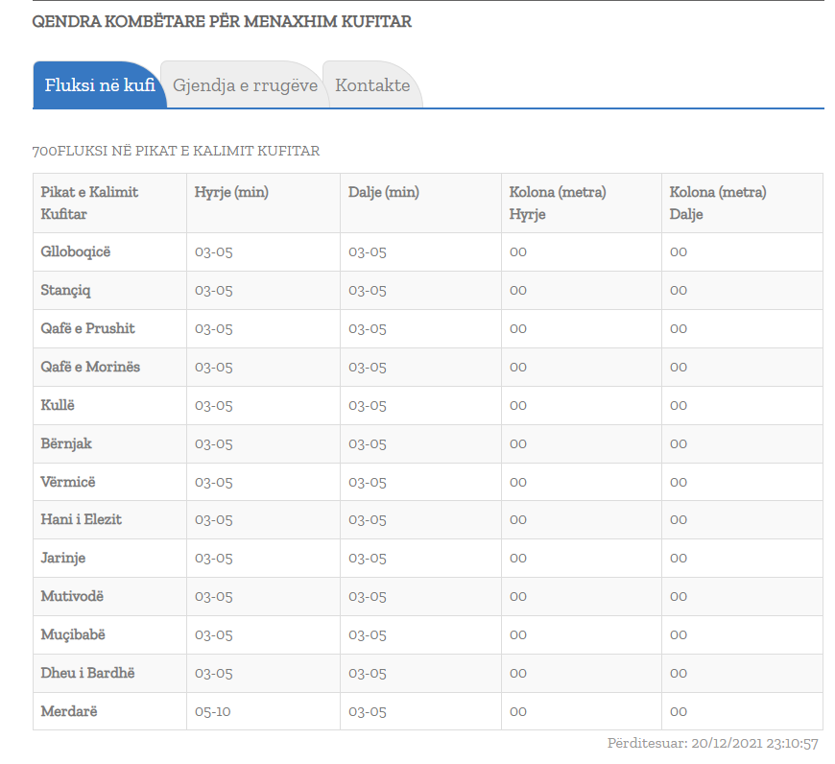Viewport: 835px width, 764px height.
Task: Click the Qendra Kombëtare për Menaxhim Kufitar heading
Action: point(222,21)
